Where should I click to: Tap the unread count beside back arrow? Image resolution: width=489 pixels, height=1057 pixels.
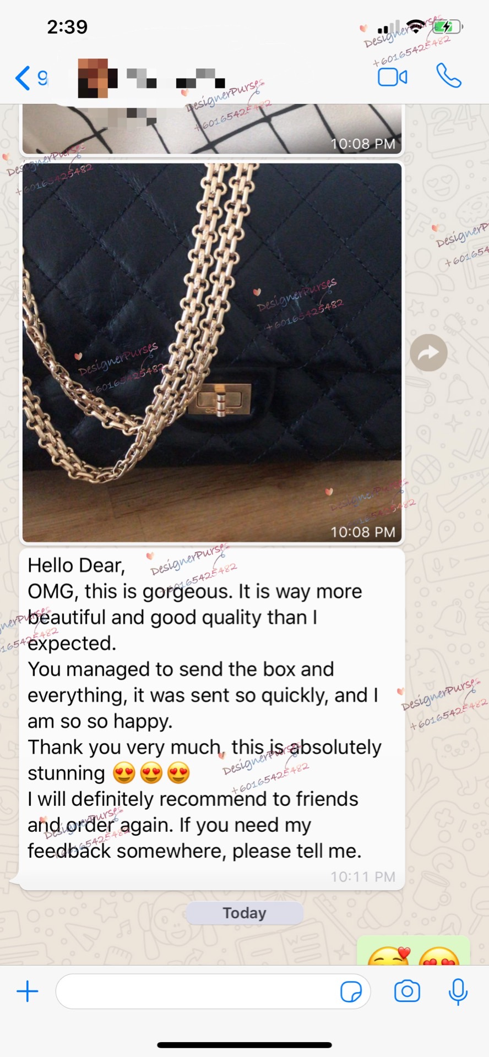[x=42, y=77]
